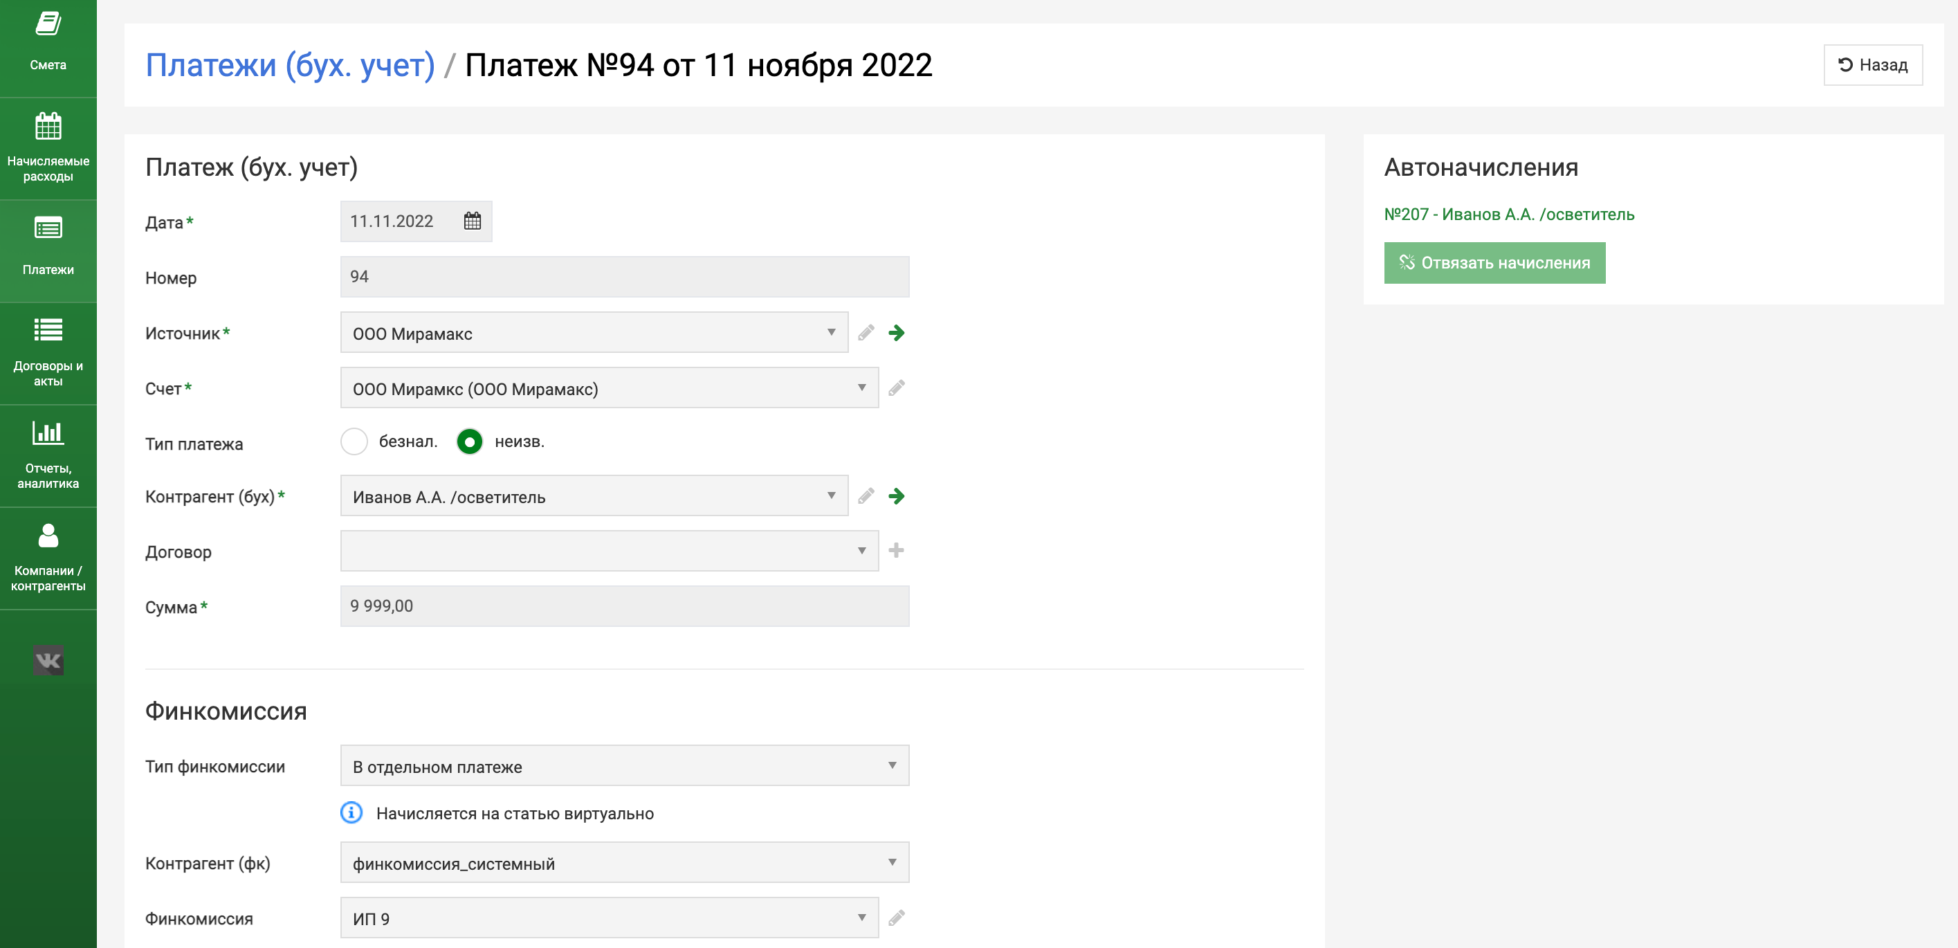This screenshot has width=1958, height=948.
Task: Open the Контрагент (фк) dropdown
Action: coord(625,862)
